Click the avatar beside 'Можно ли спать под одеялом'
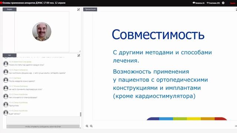Image resolution: width=237 pixels, height=133 pixels. point(6,64)
